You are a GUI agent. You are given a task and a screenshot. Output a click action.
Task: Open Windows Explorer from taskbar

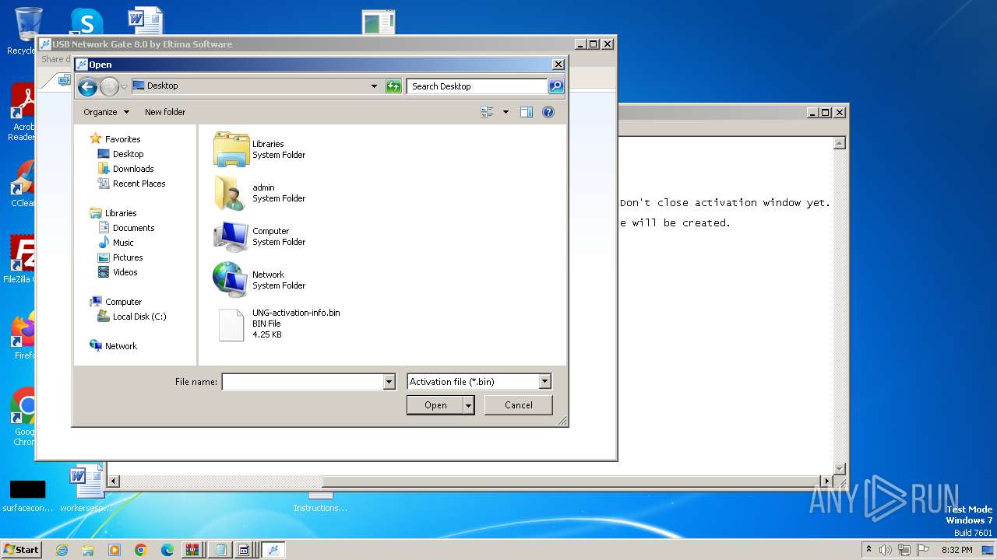[x=88, y=550]
